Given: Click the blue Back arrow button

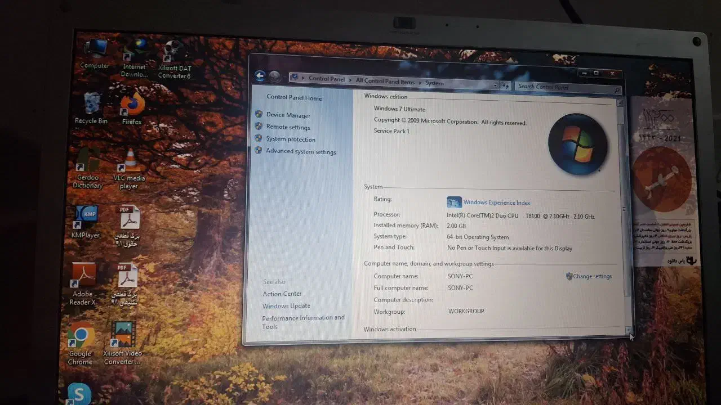Looking at the screenshot, I should pos(260,76).
